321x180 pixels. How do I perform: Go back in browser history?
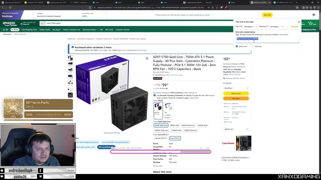[x=3, y=7]
